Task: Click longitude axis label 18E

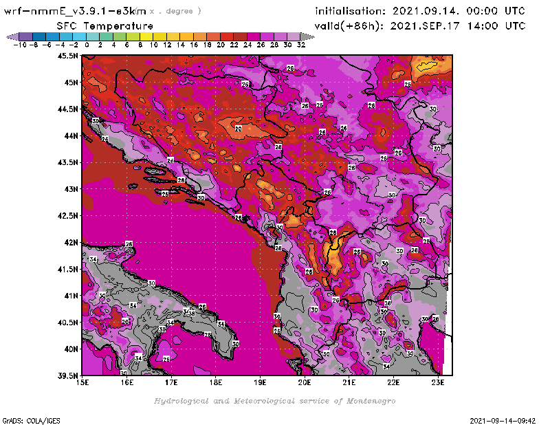Action: tap(216, 382)
